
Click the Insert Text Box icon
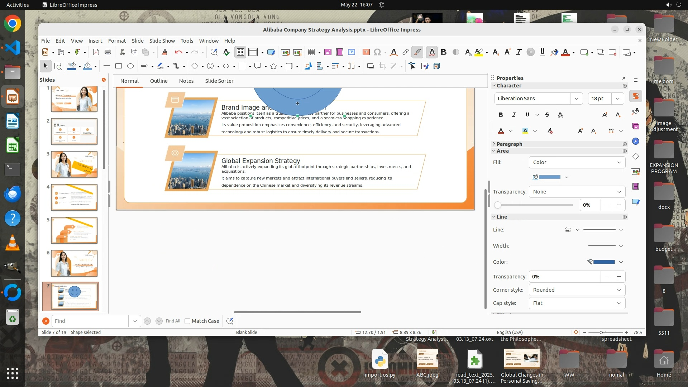[x=366, y=52]
